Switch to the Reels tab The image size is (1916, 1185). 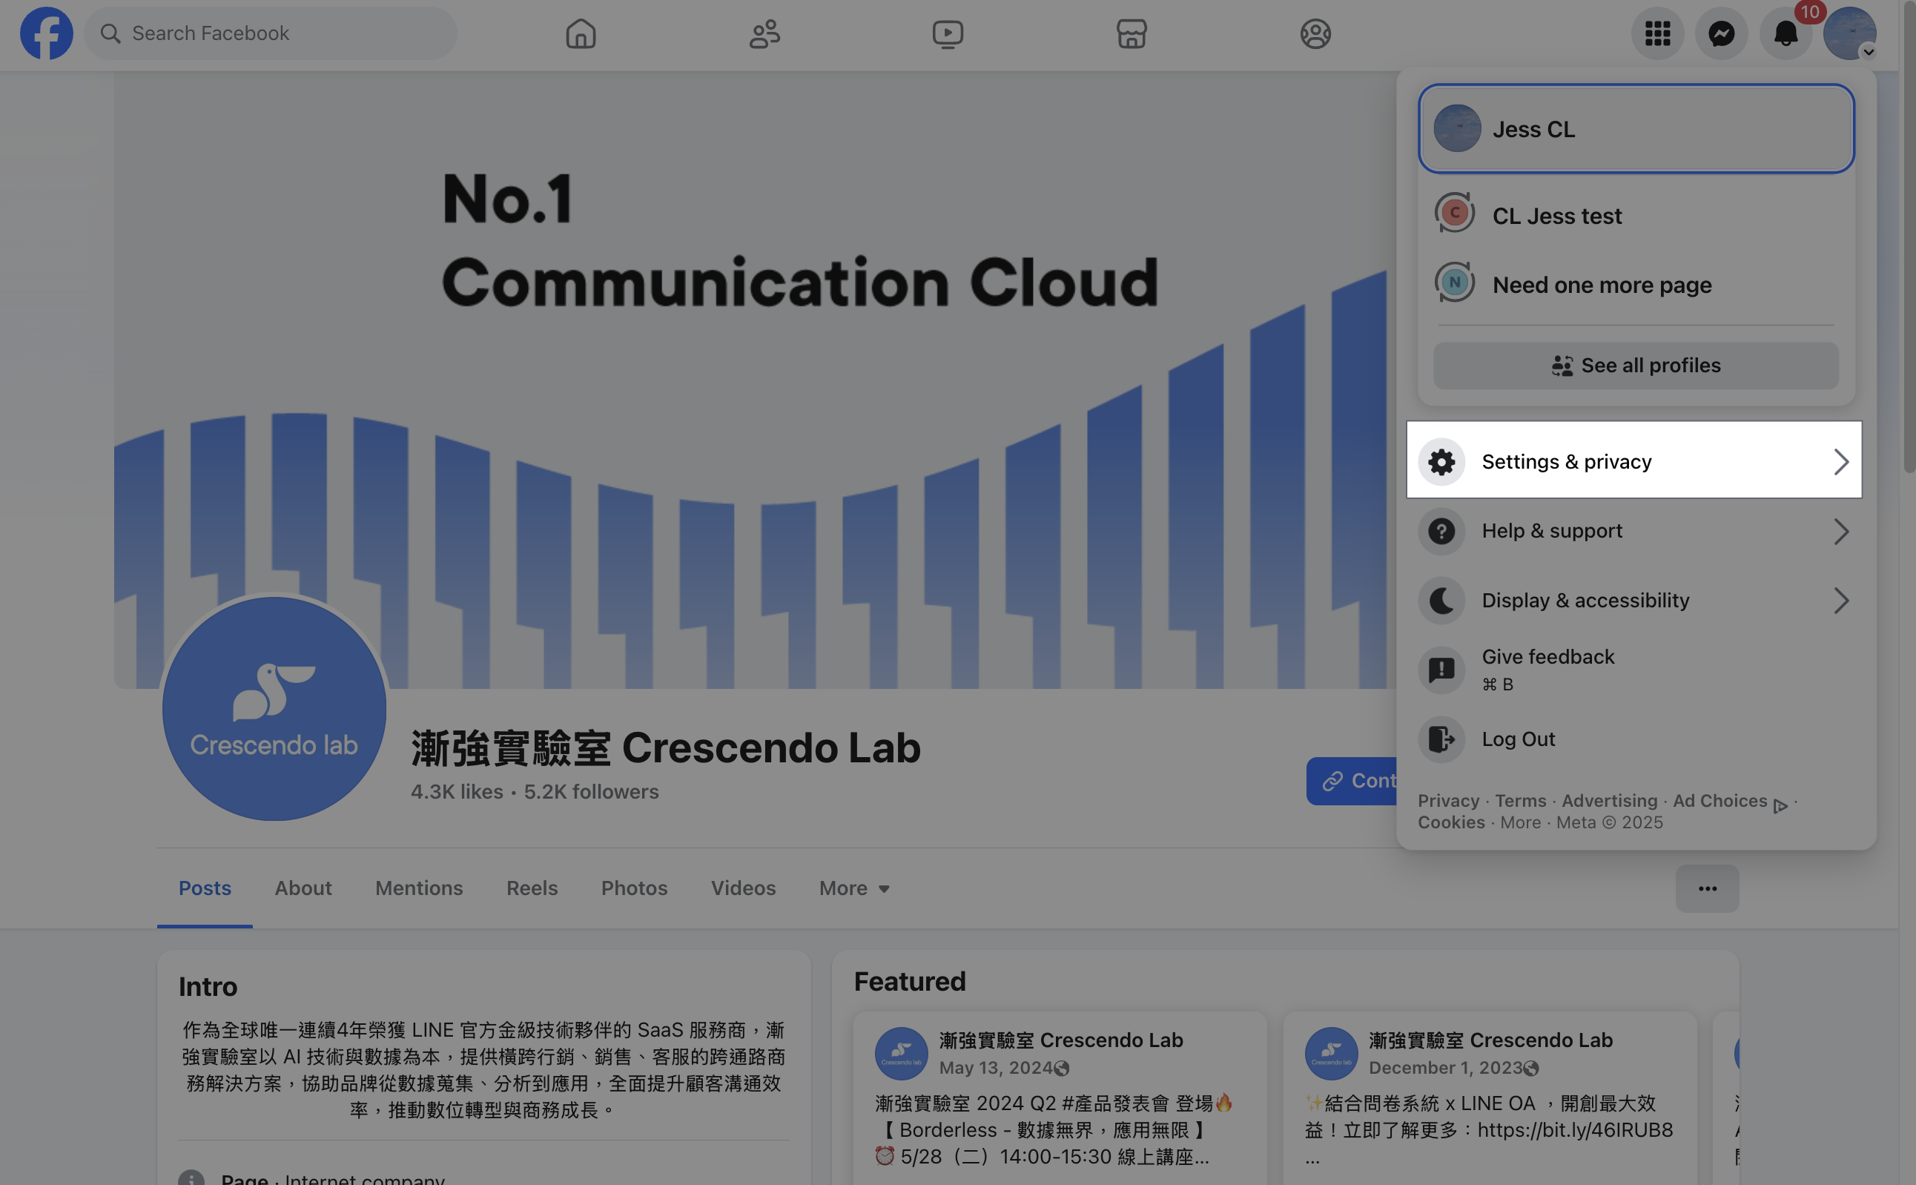point(532,888)
